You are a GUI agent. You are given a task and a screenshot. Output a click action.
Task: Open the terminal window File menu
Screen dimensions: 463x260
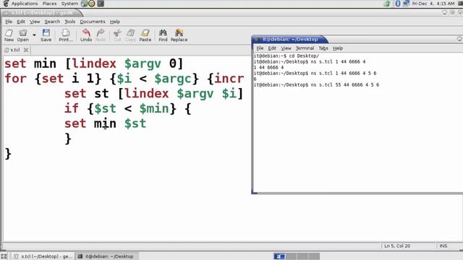[x=260, y=48]
